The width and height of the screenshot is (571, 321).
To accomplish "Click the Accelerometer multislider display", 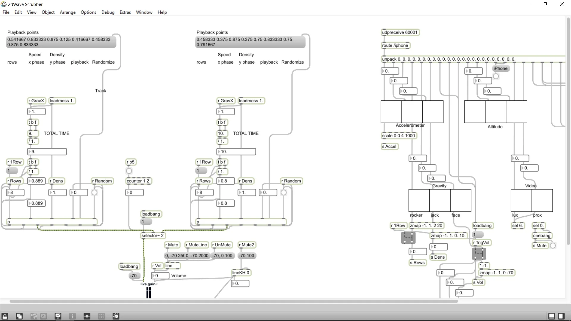I will (x=412, y=112).
